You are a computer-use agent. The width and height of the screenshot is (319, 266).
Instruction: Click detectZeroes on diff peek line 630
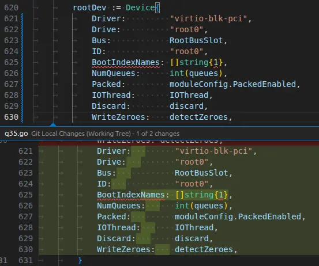[204, 250]
